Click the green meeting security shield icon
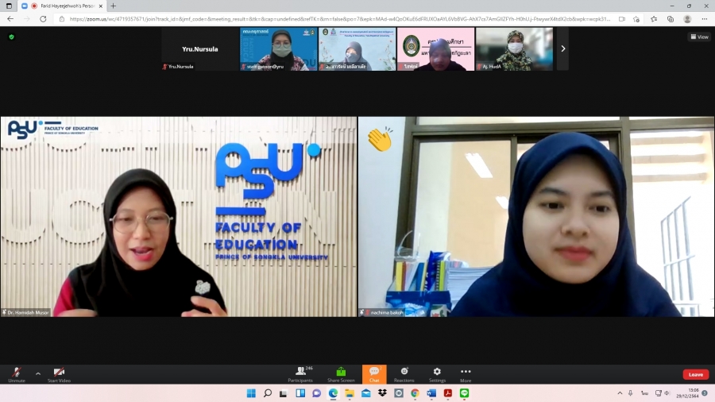The image size is (715, 402). point(11,37)
